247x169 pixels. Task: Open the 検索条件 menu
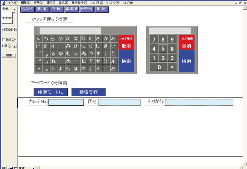[79, 3]
